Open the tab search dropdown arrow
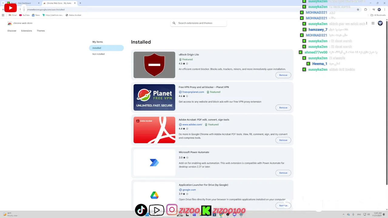 coord(3,3)
